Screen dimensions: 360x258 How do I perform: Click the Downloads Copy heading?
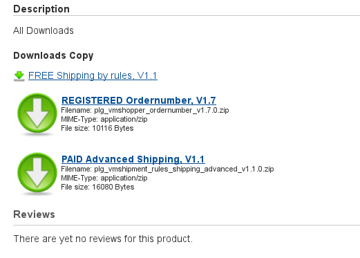pos(53,55)
